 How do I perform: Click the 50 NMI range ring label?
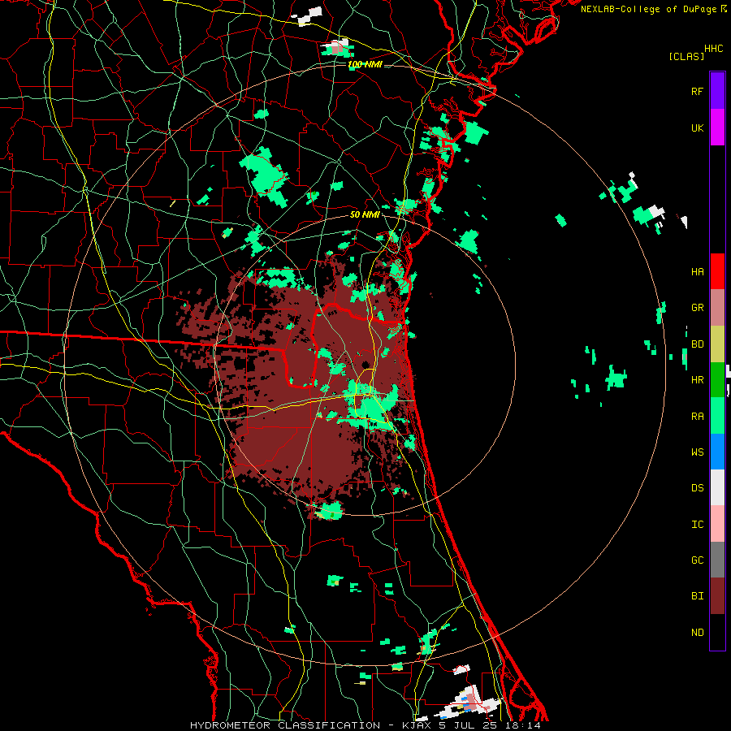pyautogui.click(x=365, y=214)
